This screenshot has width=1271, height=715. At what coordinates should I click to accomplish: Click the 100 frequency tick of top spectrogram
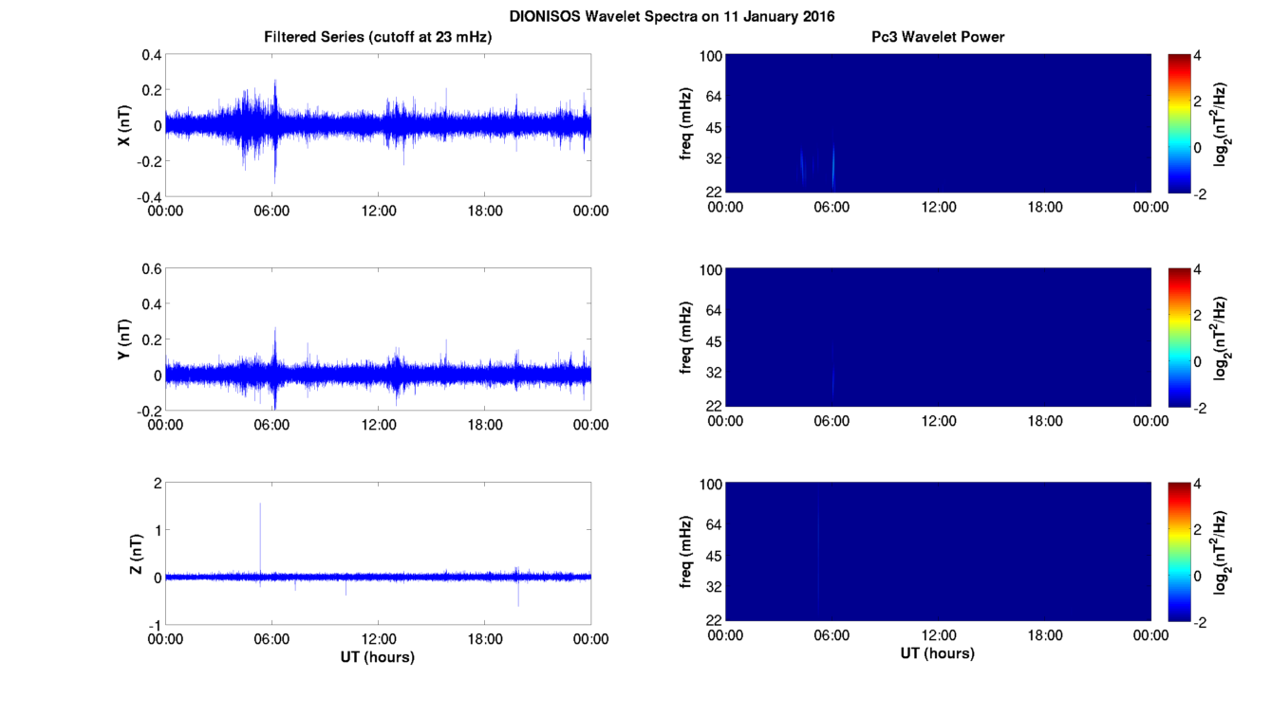pyautogui.click(x=711, y=56)
